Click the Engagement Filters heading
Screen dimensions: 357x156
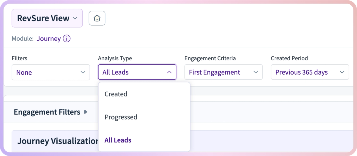[x=47, y=112]
